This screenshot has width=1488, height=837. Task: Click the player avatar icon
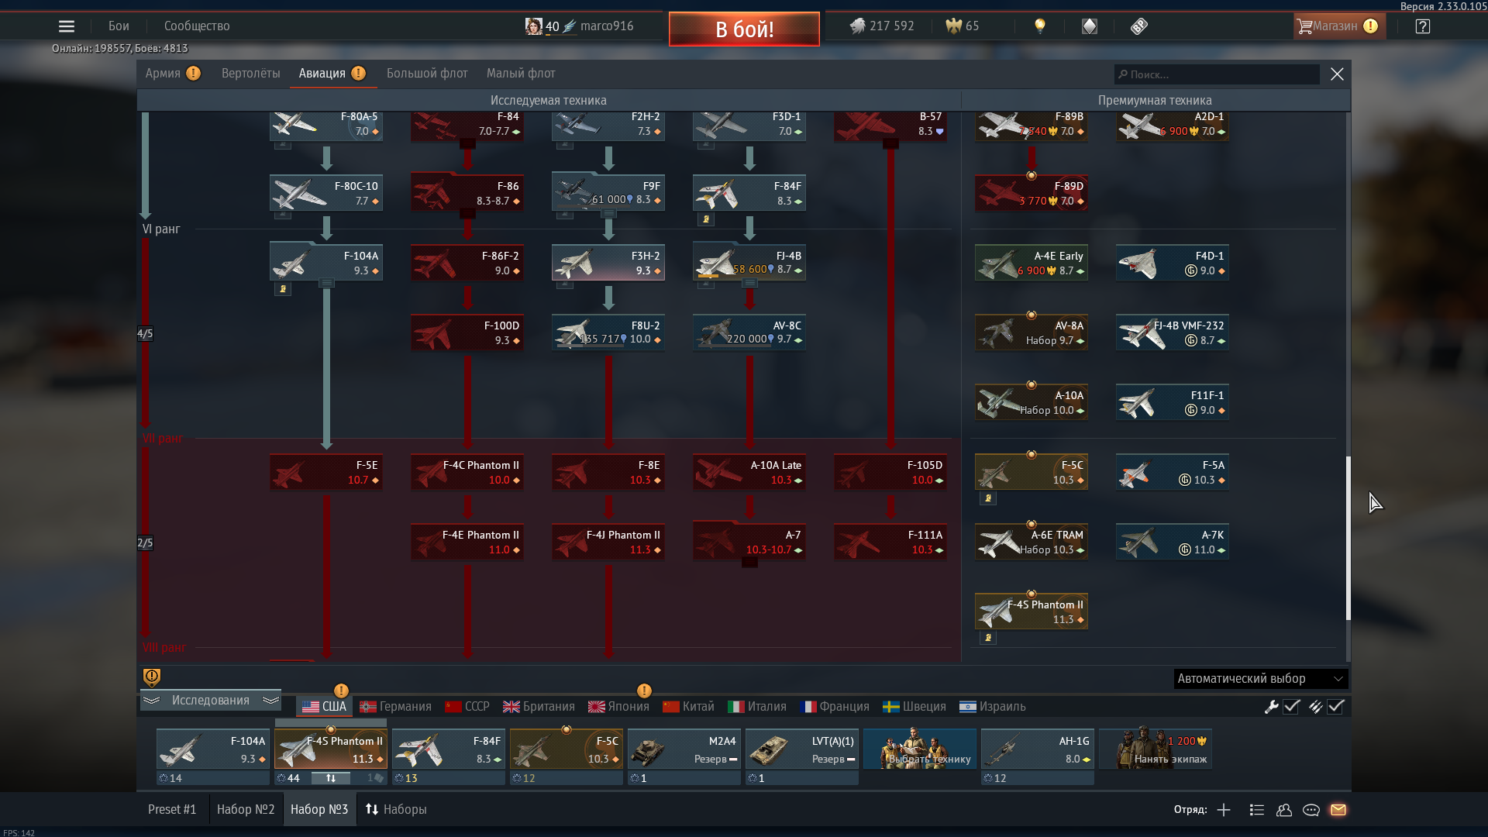[533, 26]
